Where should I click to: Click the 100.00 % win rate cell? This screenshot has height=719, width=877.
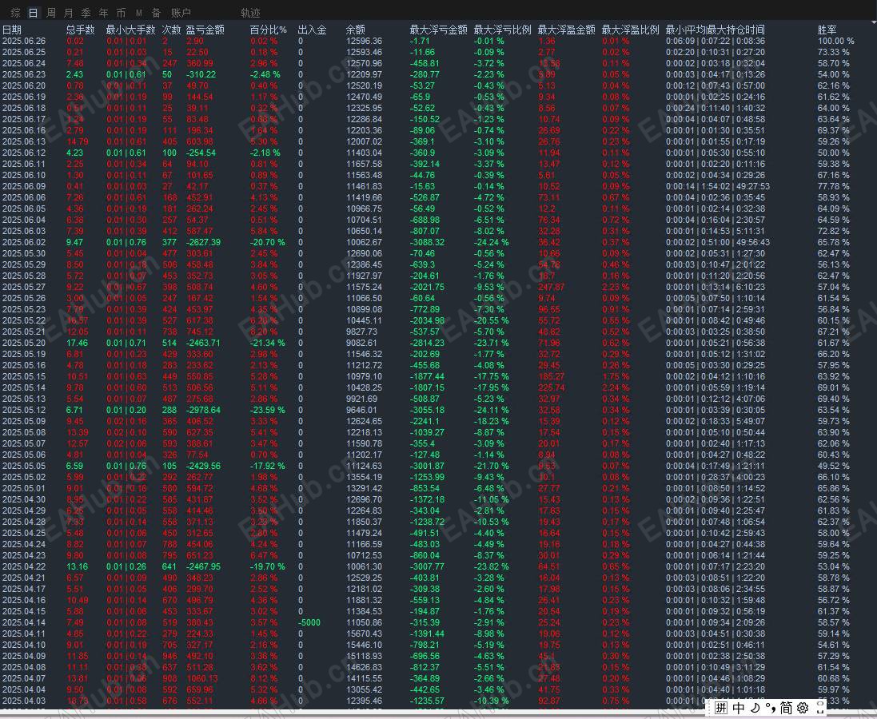coord(836,41)
